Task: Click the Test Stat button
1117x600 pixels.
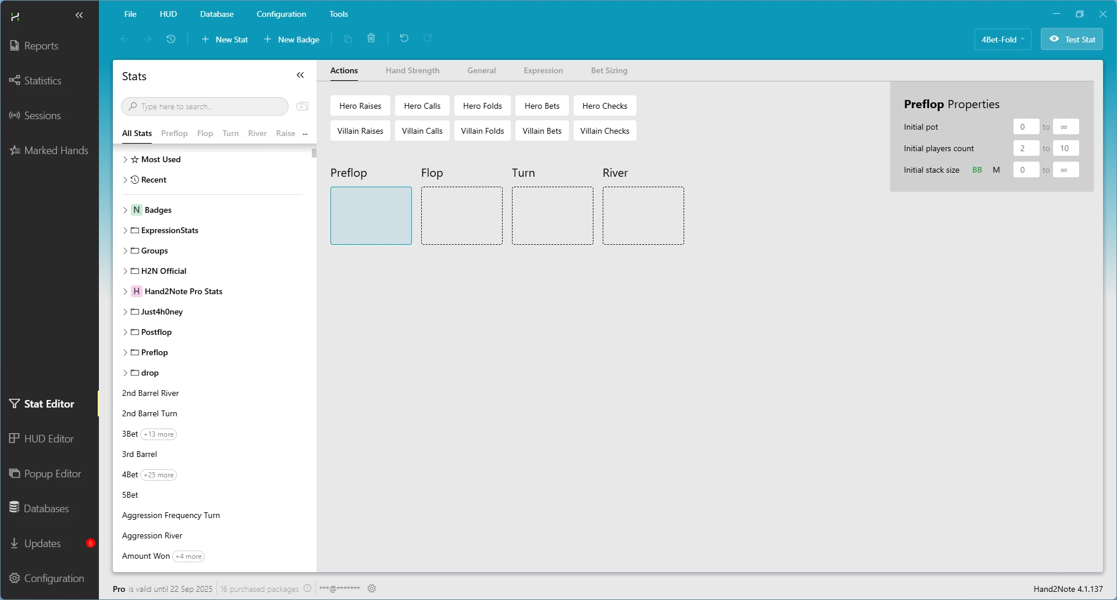Action: [x=1072, y=40]
